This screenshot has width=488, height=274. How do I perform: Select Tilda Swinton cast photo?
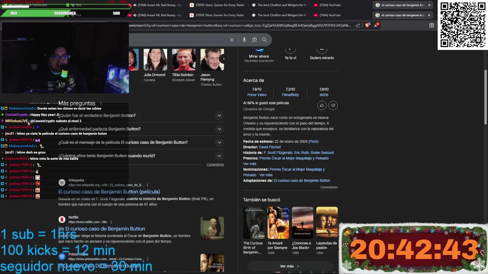click(x=184, y=60)
